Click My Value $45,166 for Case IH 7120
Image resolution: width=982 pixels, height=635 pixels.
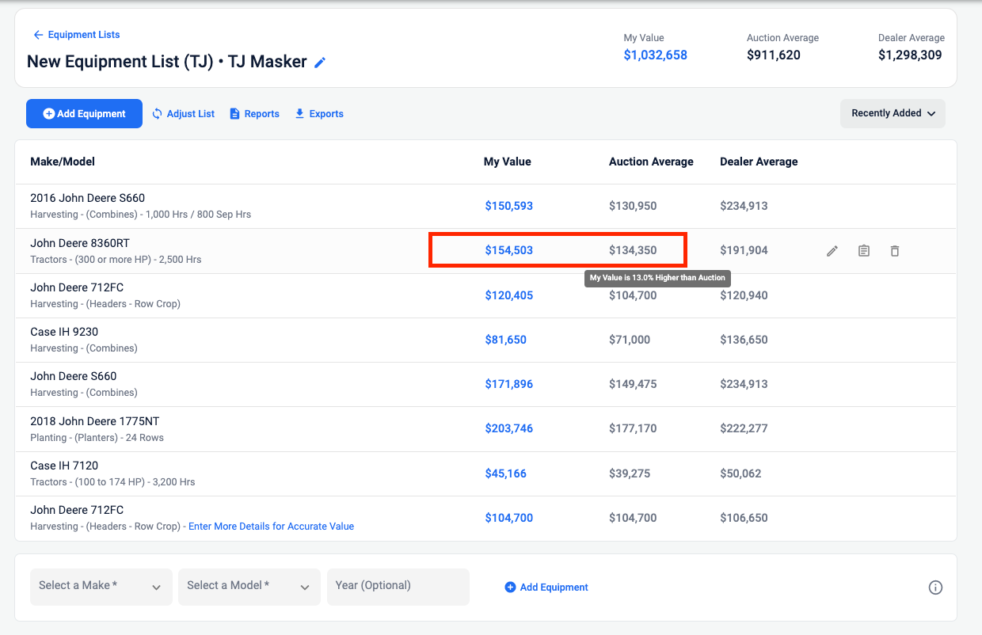click(x=506, y=473)
